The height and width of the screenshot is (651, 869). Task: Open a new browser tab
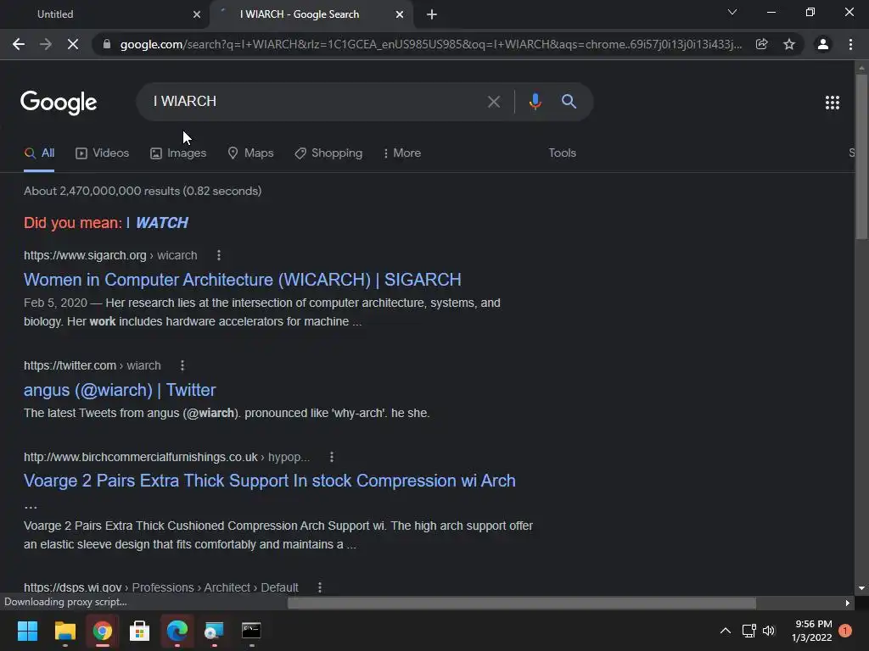[x=432, y=14]
